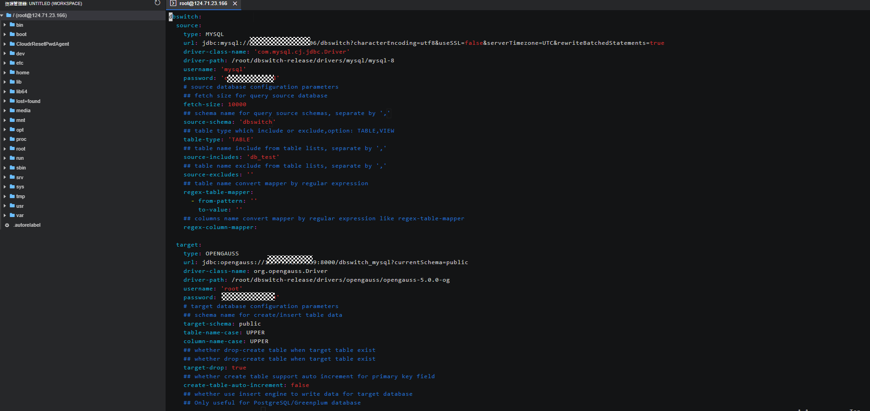Click the media folder icon

tap(12, 110)
